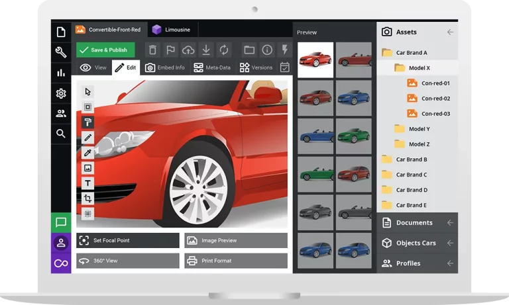Open the search magnifier in the sidebar
Viewport: 509px width, 305px height.
61,134
